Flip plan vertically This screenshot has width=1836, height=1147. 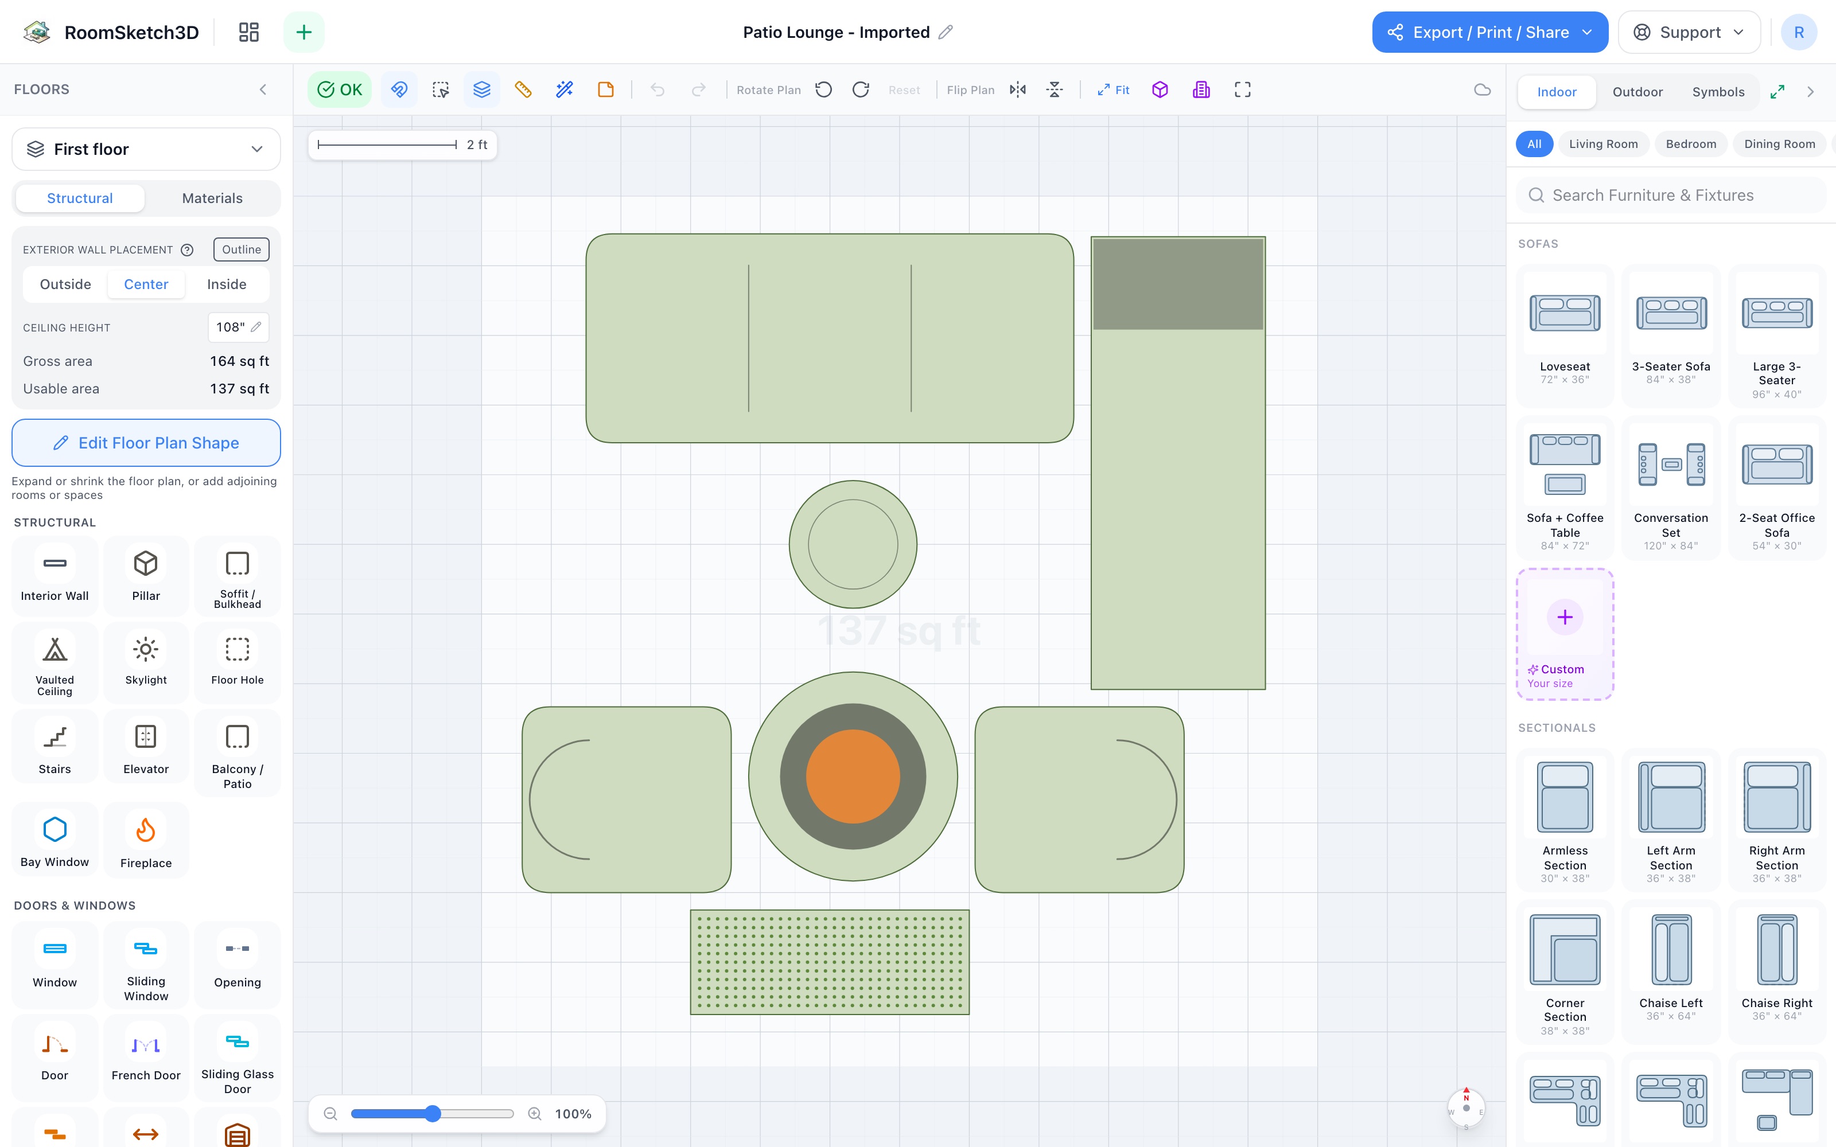click(x=1055, y=89)
